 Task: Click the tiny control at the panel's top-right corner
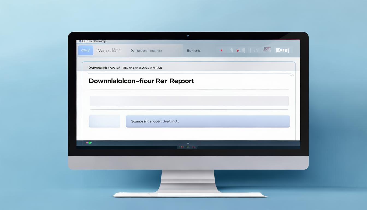coord(291,75)
